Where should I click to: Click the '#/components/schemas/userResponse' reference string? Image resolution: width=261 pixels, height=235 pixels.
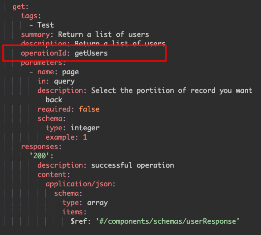[167, 221]
